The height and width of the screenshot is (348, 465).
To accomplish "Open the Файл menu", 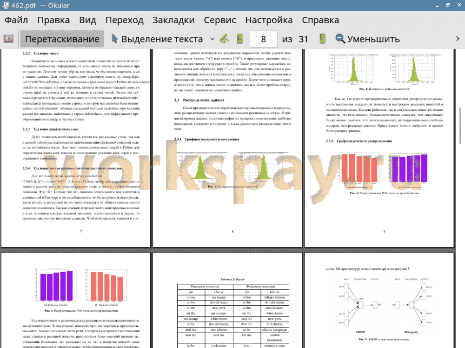I will point(16,20).
